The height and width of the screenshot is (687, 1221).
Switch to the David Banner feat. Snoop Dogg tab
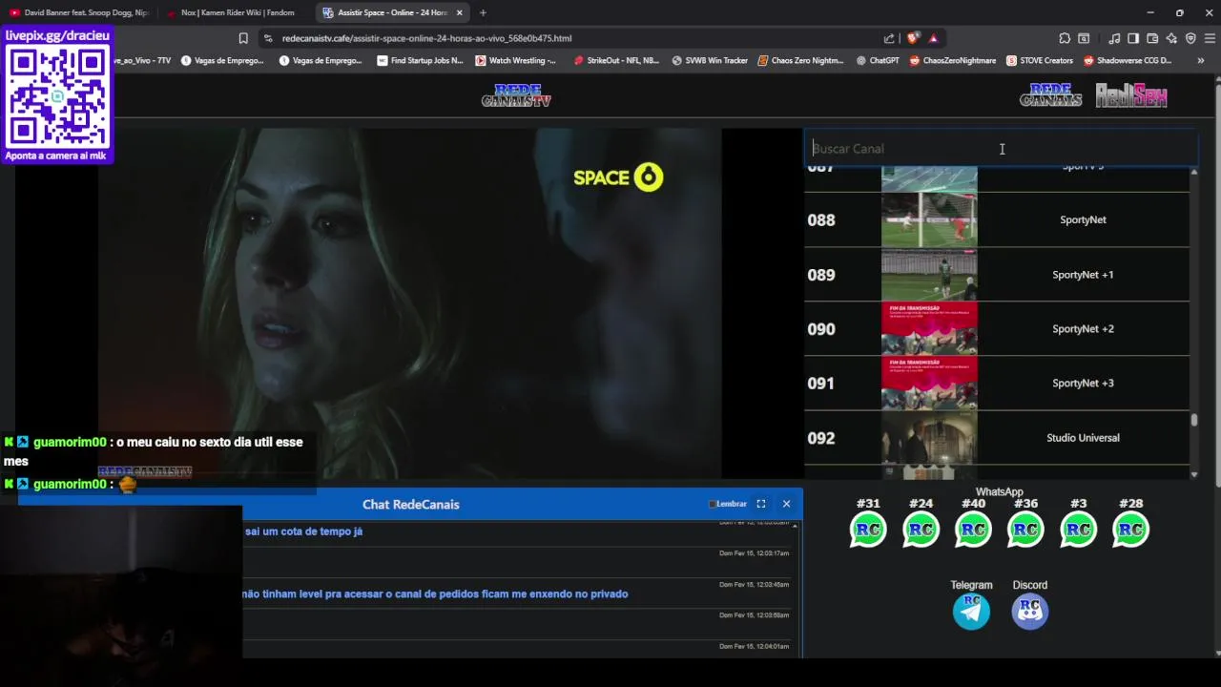pyautogui.click(x=78, y=12)
